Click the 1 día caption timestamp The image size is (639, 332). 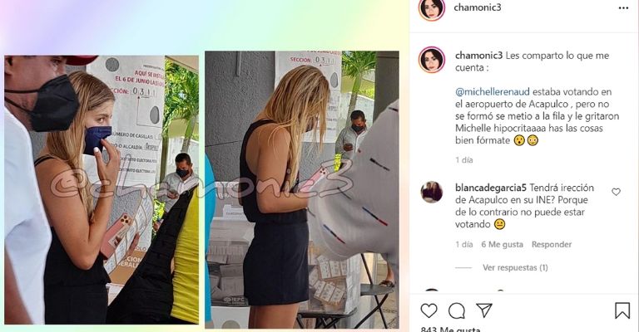click(464, 159)
